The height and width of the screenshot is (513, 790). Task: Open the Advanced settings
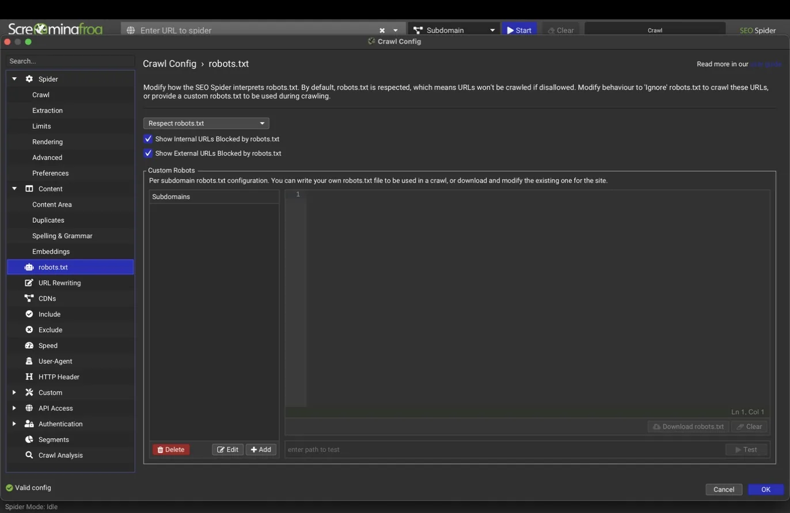[47, 157]
